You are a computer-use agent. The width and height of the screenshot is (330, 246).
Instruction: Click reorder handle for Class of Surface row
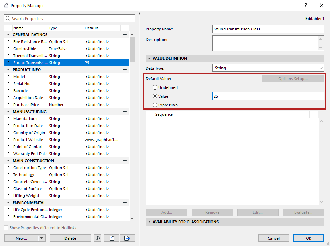click(8, 189)
